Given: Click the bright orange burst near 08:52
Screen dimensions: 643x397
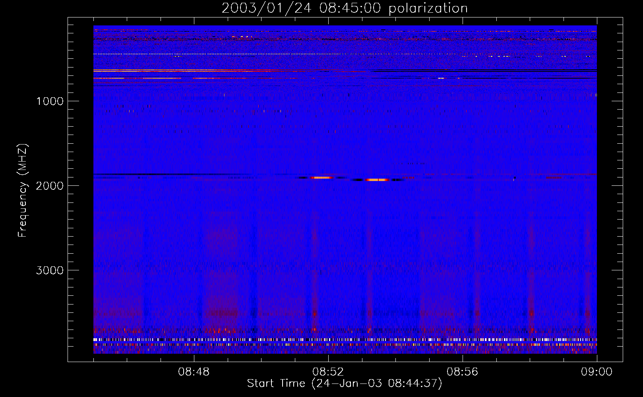Looking at the screenshot, I should pos(322,177).
